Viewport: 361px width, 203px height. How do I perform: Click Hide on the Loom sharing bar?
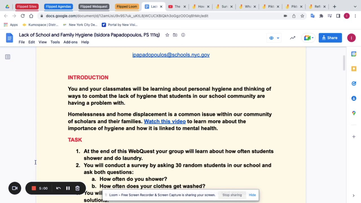[x=252, y=195]
